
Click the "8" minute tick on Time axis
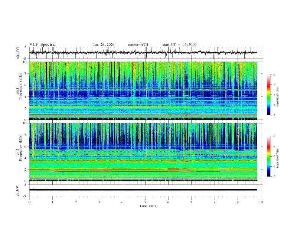pyautogui.click(x=215, y=202)
